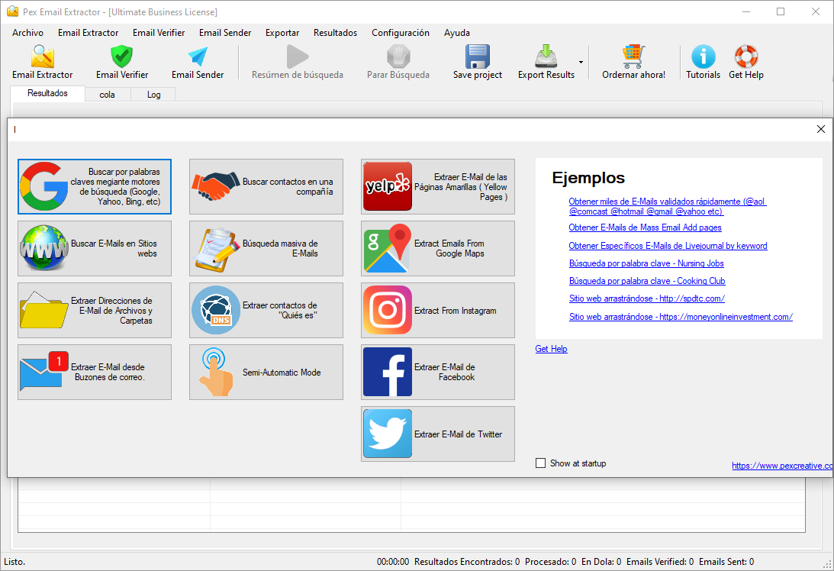
Task: Switch to the Log tab
Action: 153,95
